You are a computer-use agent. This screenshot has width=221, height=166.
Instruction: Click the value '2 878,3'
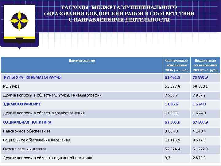point(199,158)
